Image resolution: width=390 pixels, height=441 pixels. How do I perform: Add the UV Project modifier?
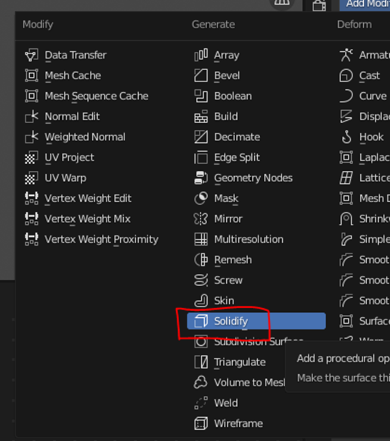[69, 158]
